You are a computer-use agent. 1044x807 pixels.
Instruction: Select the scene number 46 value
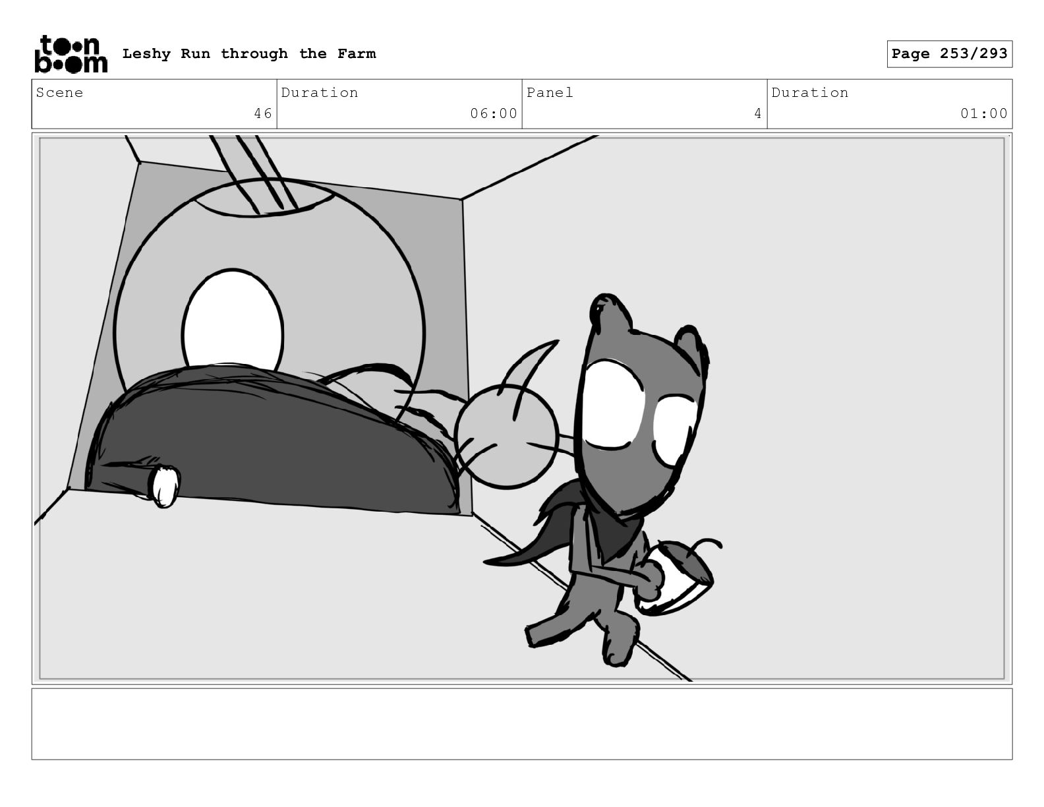[x=262, y=113]
